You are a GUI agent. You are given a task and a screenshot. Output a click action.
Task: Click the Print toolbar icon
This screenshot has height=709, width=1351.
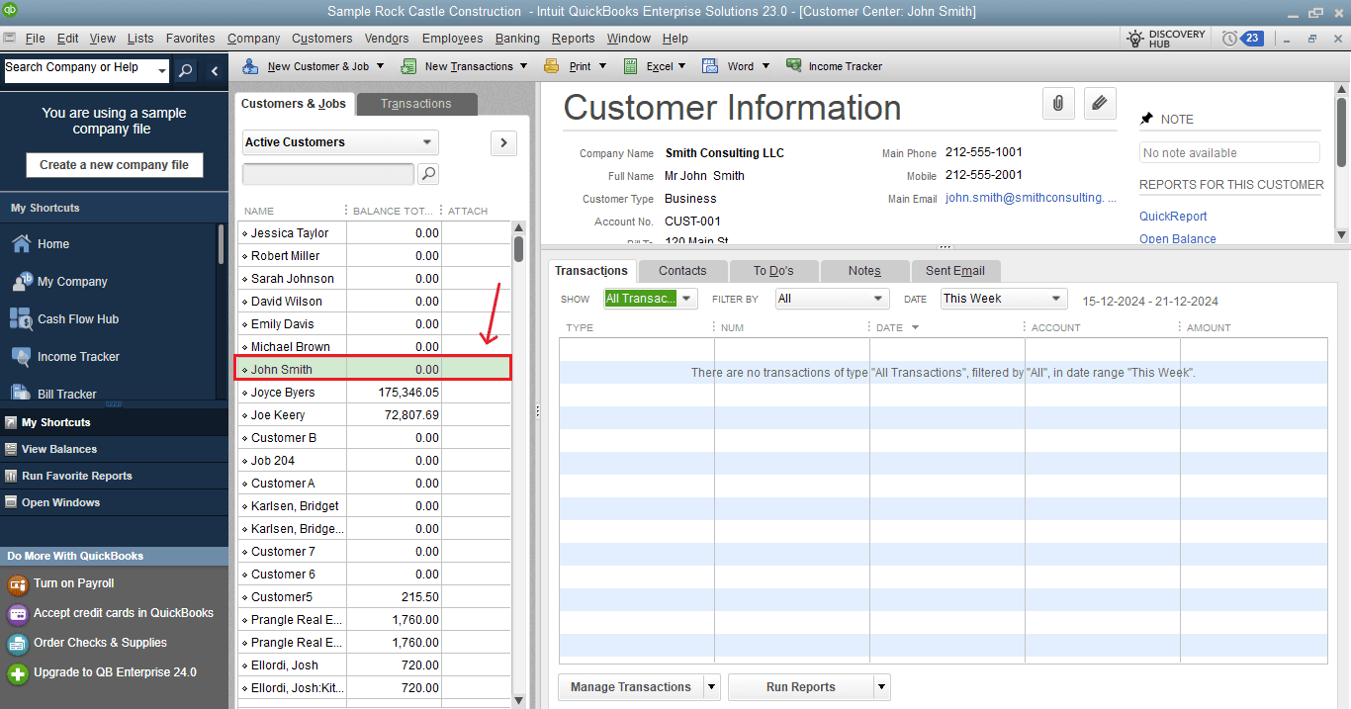click(x=553, y=66)
